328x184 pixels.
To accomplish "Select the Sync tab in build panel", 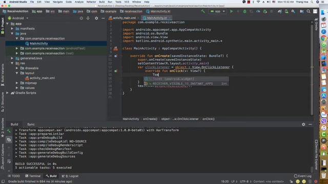I will tap(31, 124).
